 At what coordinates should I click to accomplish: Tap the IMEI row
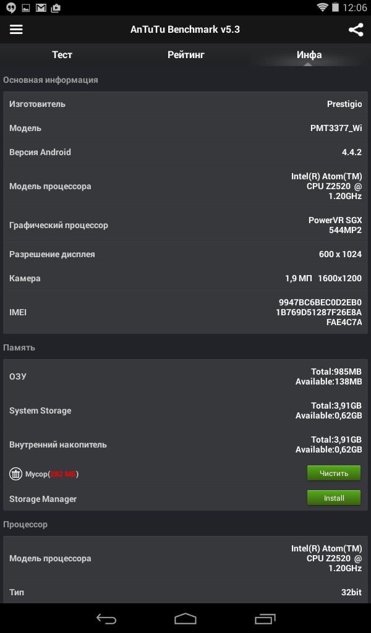pyautogui.click(x=185, y=312)
